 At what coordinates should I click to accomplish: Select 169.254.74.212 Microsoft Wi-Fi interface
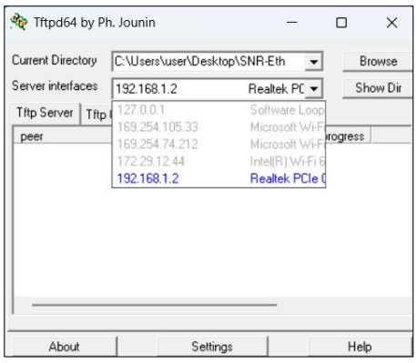point(219,144)
